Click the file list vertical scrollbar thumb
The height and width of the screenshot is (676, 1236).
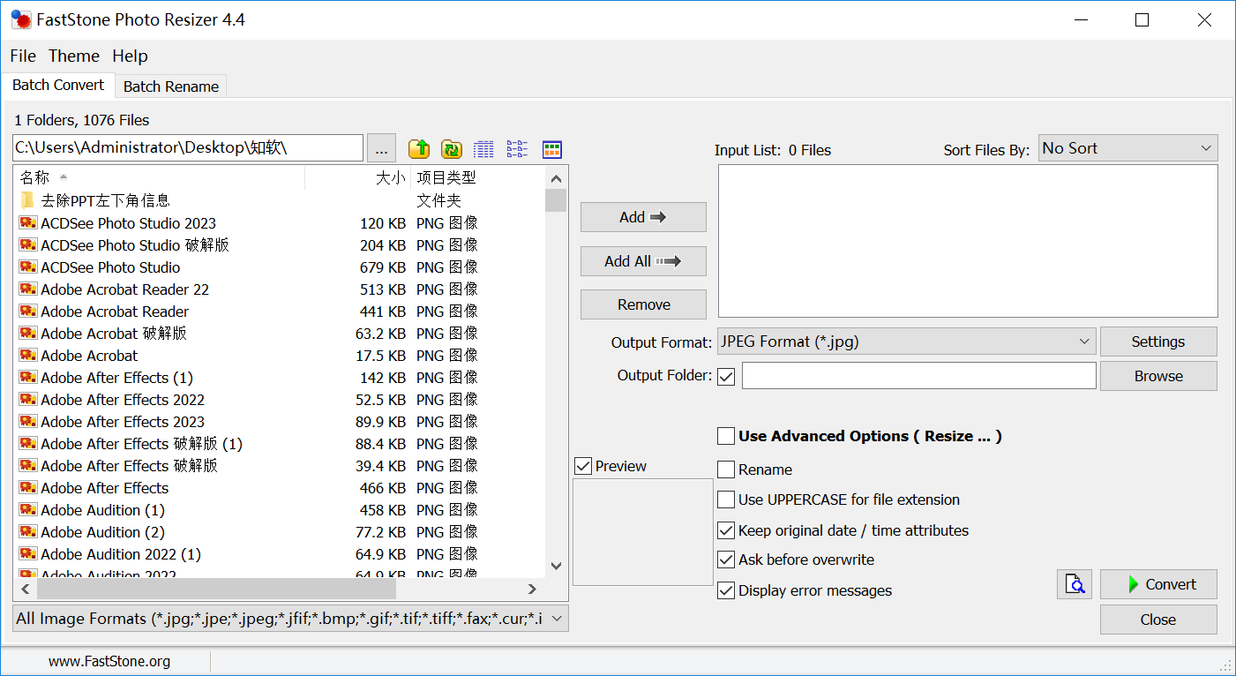[x=556, y=200]
